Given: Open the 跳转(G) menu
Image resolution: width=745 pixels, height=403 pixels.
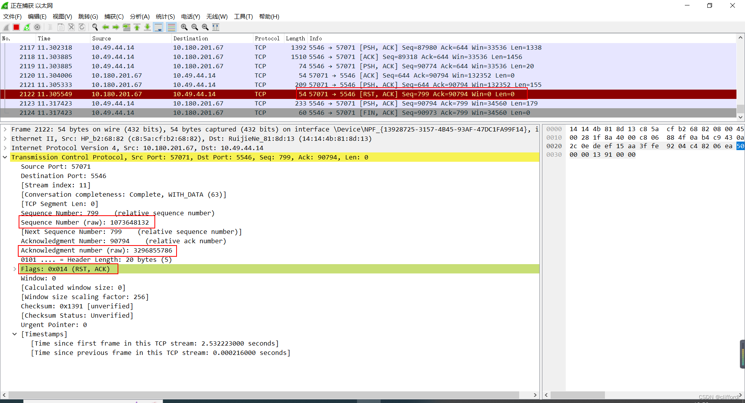Looking at the screenshot, I should pos(88,16).
